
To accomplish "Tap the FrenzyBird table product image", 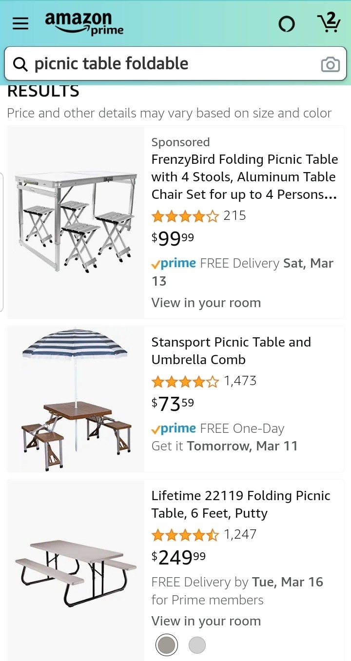I will coord(76,222).
